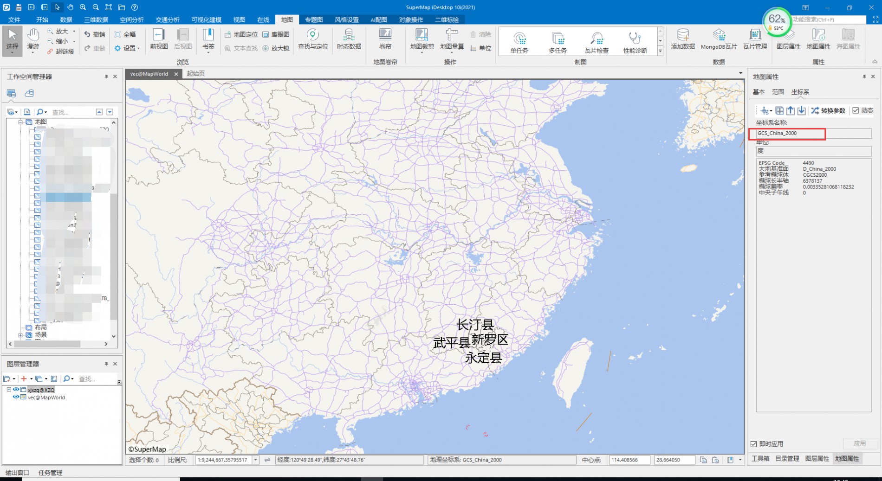Click the 超链接 hyperlink tool

tap(61, 51)
